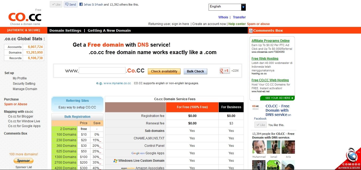Open the Help center link
Screen dimensions: 361x170
click(237, 24)
